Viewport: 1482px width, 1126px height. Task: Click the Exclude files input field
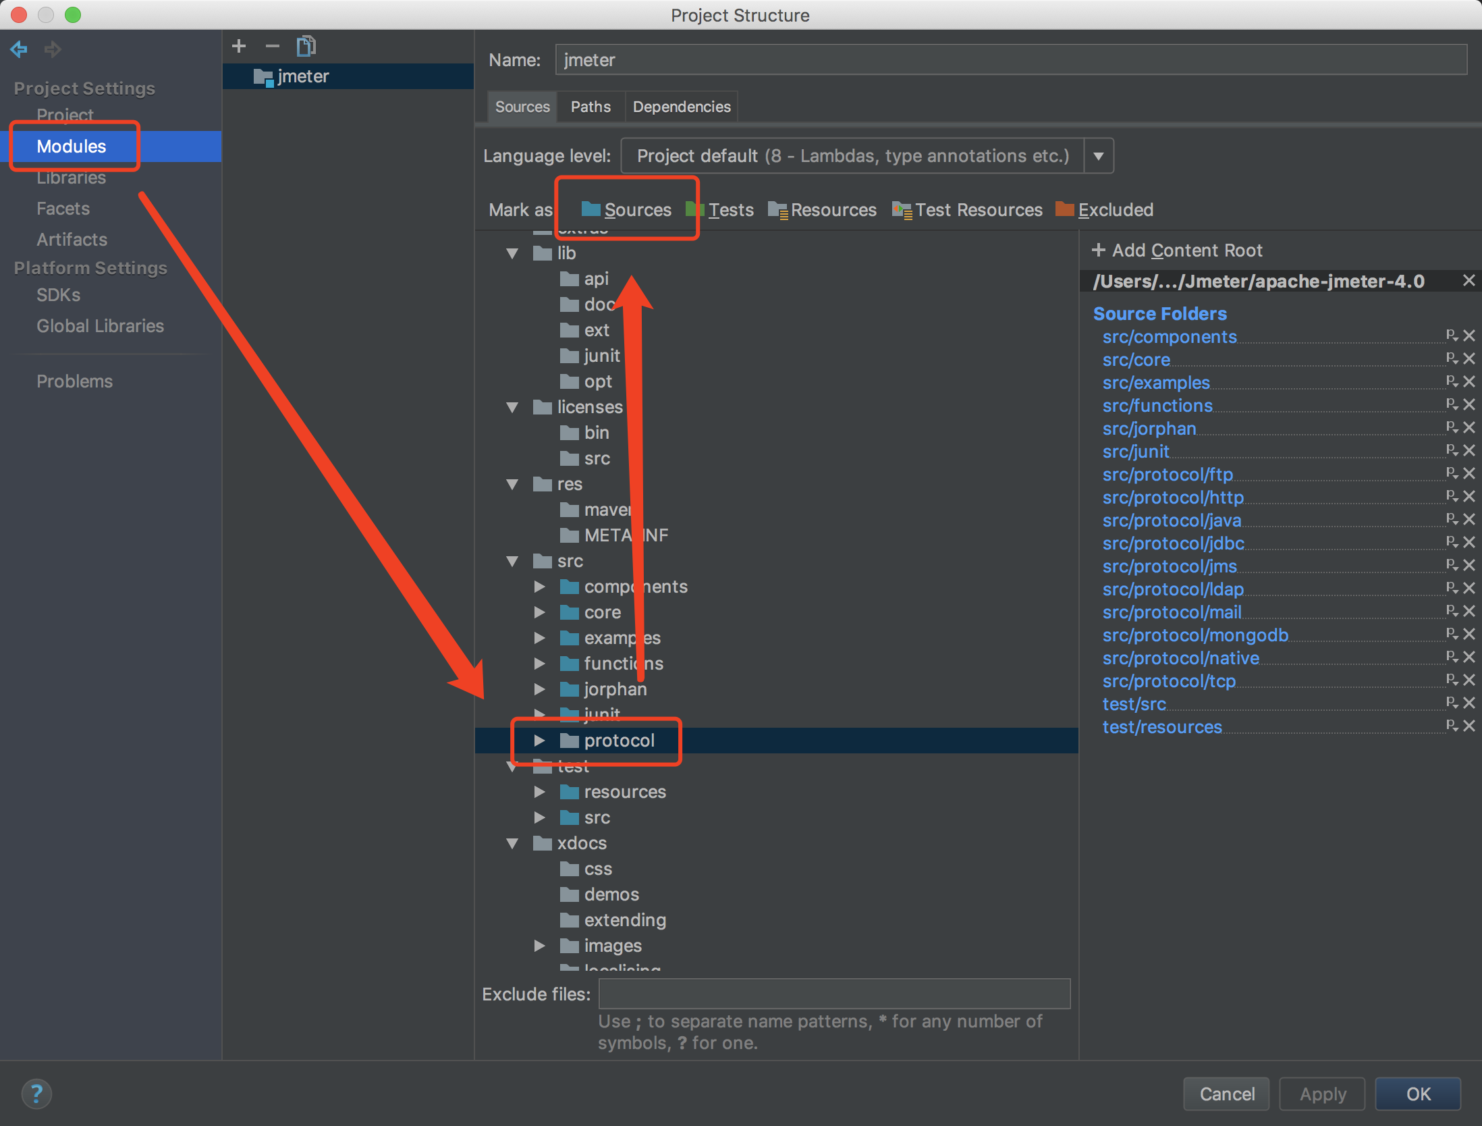coord(834,994)
